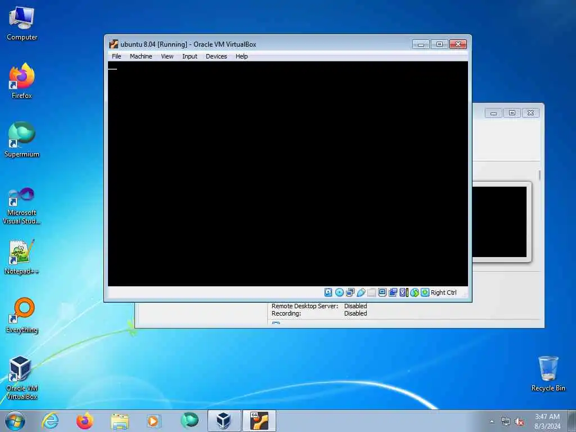Click the Show desktop button at the taskbar's edge

pos(572,421)
